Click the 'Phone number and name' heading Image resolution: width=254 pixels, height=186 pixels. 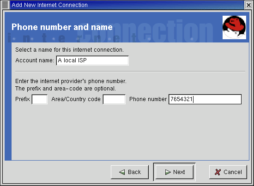tap(62, 27)
